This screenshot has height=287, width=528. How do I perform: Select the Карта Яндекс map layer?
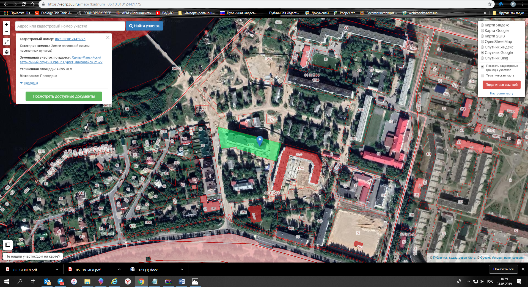482,25
